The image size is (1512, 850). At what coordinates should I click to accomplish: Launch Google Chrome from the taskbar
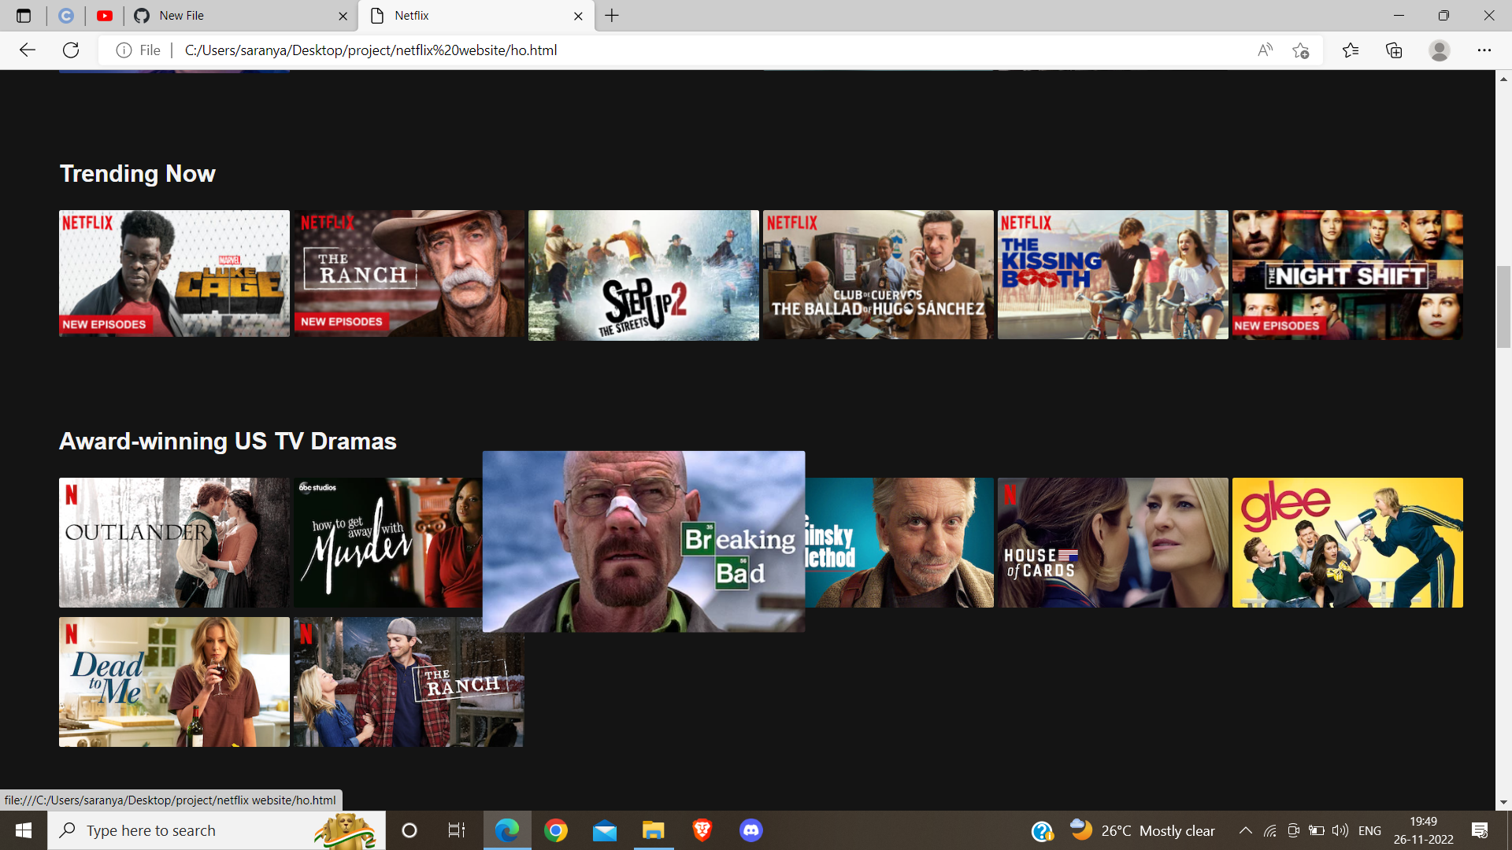click(556, 830)
